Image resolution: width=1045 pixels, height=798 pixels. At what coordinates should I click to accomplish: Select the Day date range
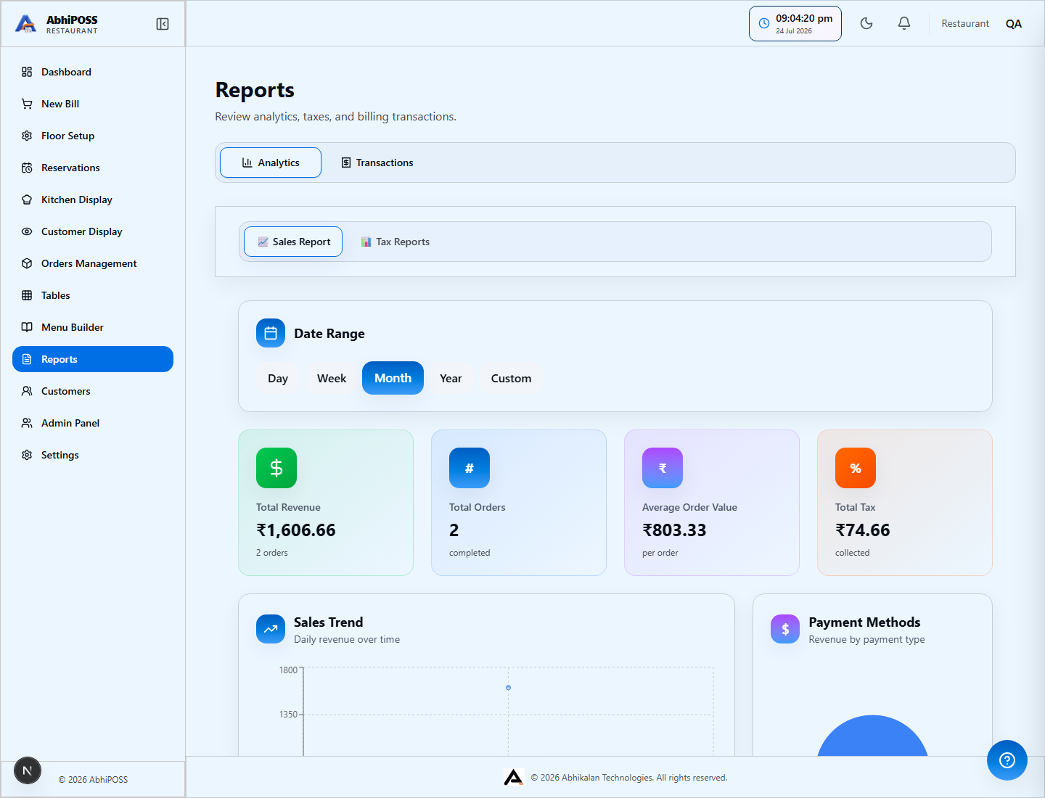(278, 378)
